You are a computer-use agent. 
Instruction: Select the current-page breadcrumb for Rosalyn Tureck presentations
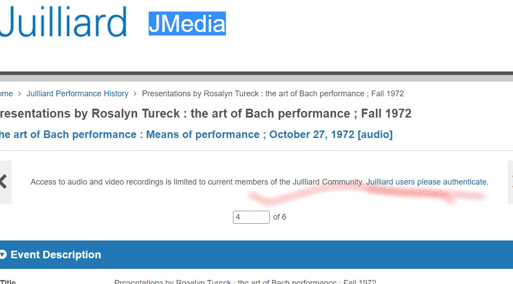pos(273,94)
